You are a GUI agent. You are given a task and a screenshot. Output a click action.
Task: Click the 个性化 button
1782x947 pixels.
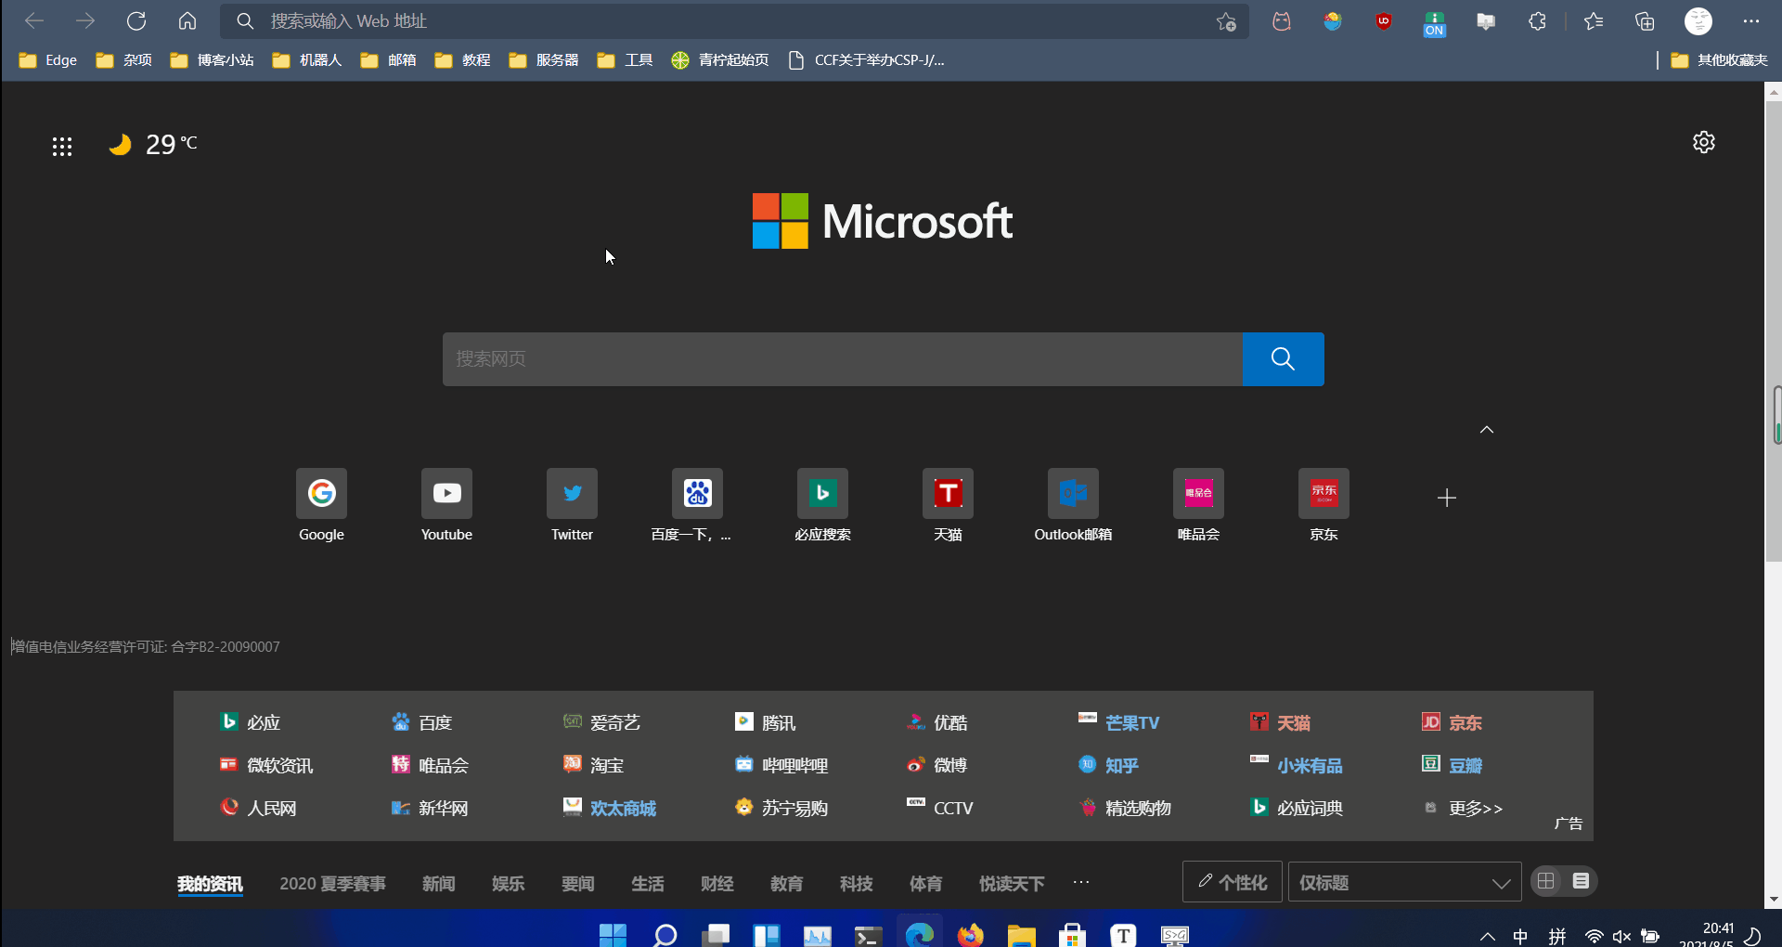point(1232,882)
